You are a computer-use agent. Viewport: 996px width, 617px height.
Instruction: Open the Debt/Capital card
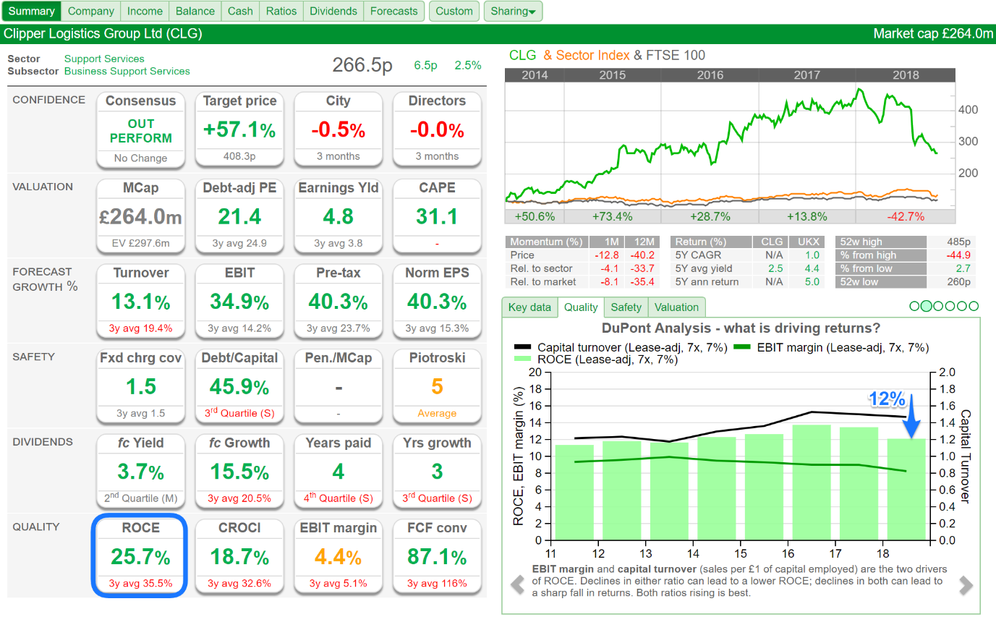[239, 386]
